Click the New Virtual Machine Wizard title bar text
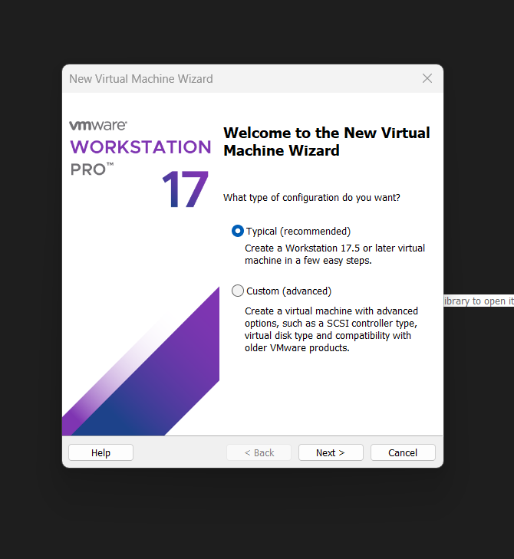 tap(141, 79)
